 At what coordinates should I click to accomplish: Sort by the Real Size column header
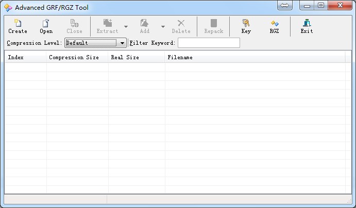pos(137,57)
